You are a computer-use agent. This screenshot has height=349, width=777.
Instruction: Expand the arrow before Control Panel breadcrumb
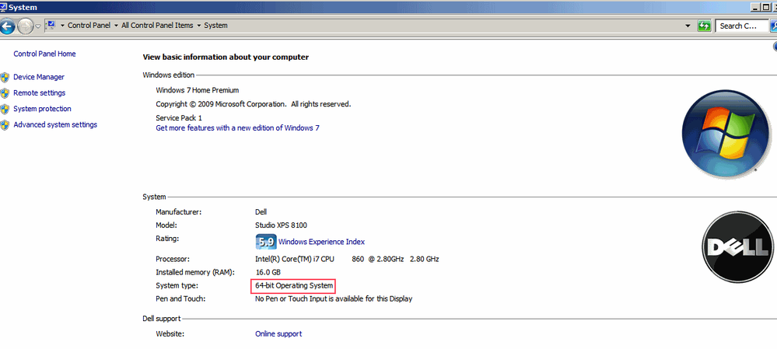tap(62, 26)
